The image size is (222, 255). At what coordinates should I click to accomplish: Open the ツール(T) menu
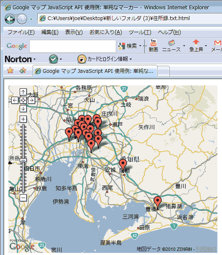point(140,32)
